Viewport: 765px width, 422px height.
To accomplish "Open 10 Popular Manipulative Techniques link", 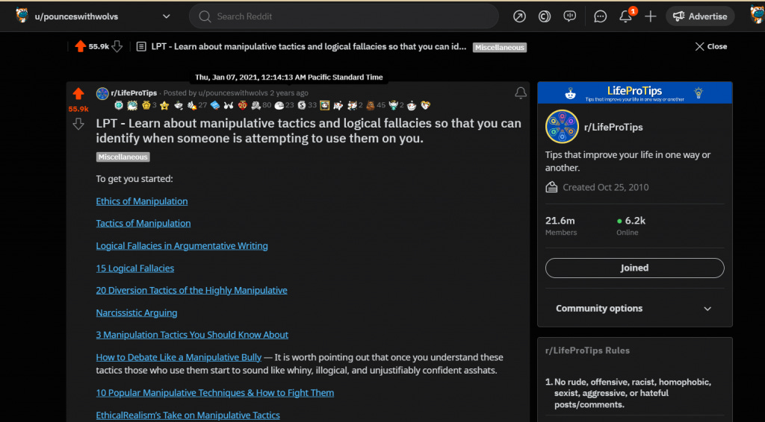I will point(214,393).
